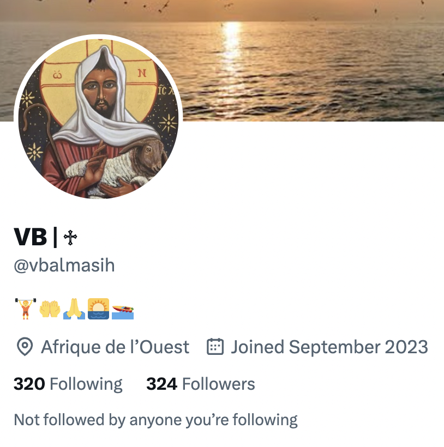Viewport: 444px width, 447px height.
Task: Click the speedboat emoji in bio
Action: click(123, 312)
